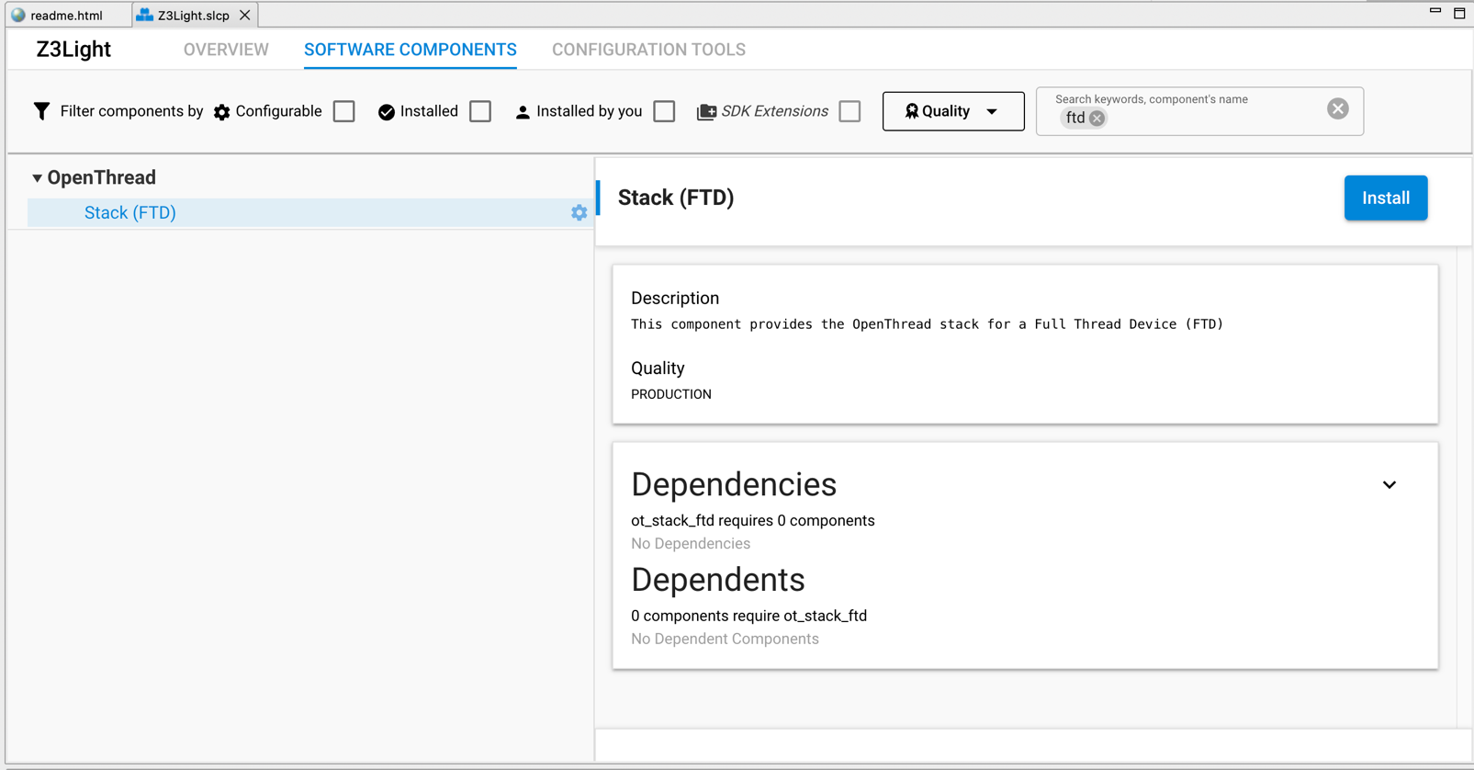Click the readme.html globe tab icon
The width and height of the screenshot is (1474, 770).
pos(18,15)
